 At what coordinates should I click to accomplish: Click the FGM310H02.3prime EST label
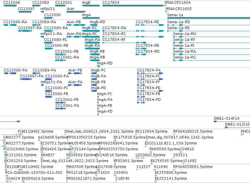click(35, 131)
